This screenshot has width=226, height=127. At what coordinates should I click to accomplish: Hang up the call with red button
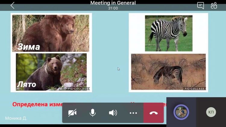click(154, 113)
